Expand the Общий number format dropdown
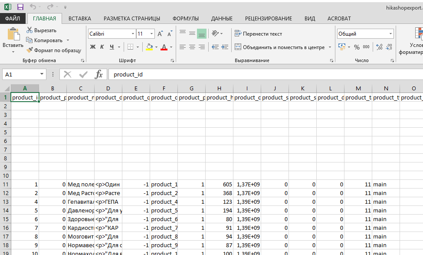423x255 pixels. pyautogui.click(x=390, y=34)
